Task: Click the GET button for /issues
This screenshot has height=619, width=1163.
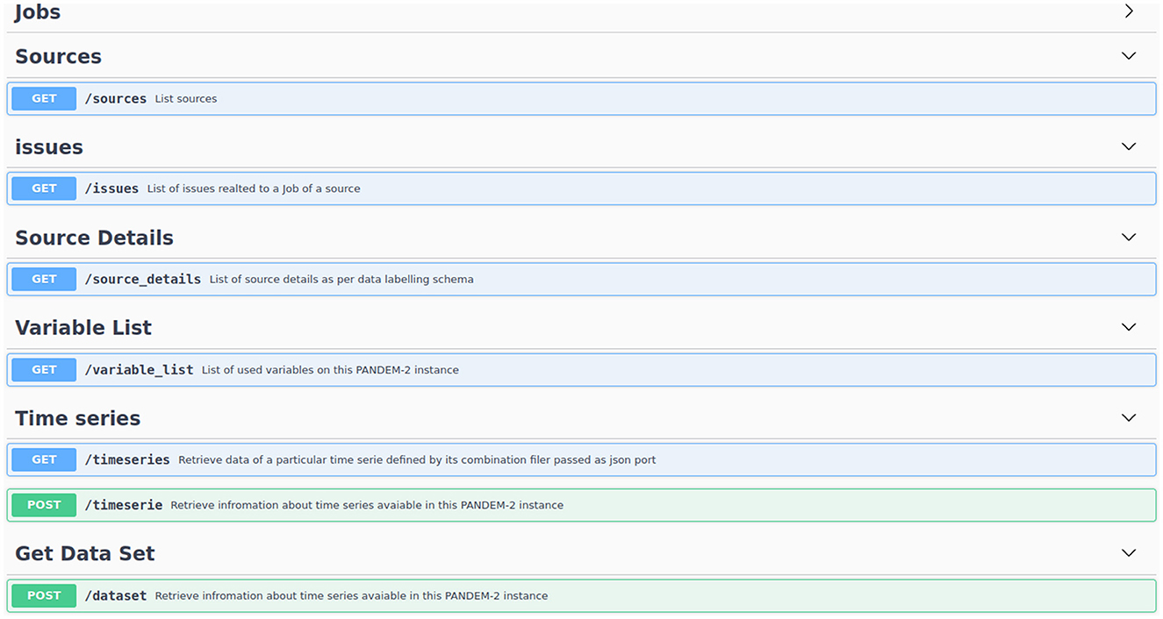Action: pos(44,189)
